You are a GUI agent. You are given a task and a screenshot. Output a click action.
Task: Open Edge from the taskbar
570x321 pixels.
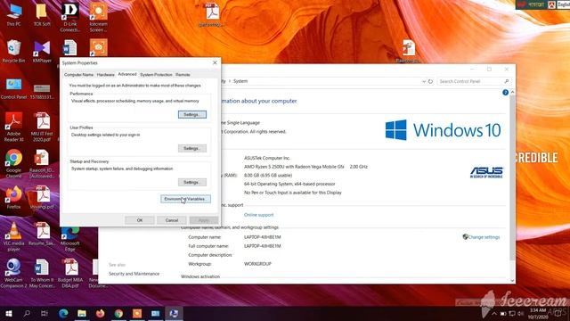coord(63,313)
